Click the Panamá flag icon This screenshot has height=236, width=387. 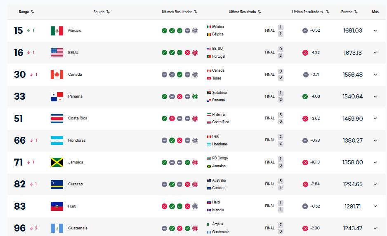click(x=57, y=96)
